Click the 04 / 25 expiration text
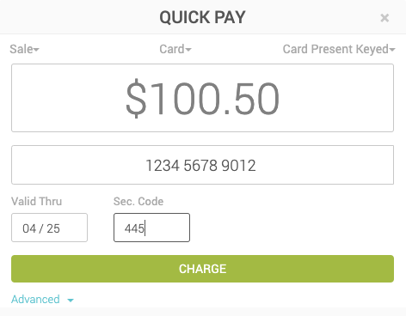 [41, 228]
